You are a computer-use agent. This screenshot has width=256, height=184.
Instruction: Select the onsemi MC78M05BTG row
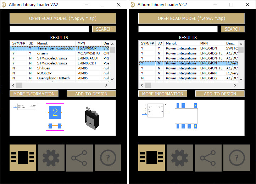point(60,53)
